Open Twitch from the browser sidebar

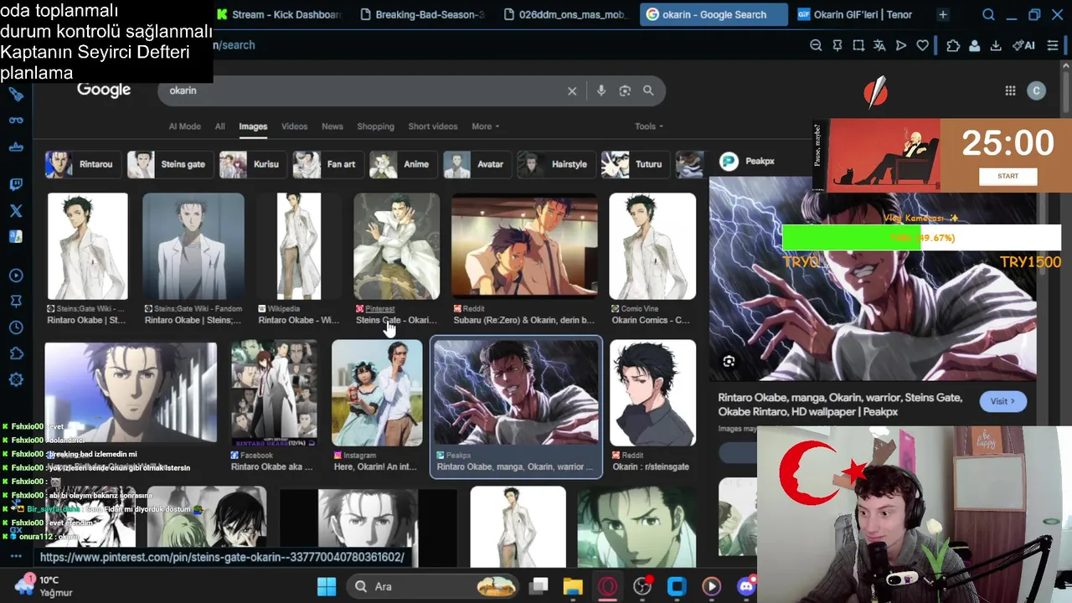point(16,184)
